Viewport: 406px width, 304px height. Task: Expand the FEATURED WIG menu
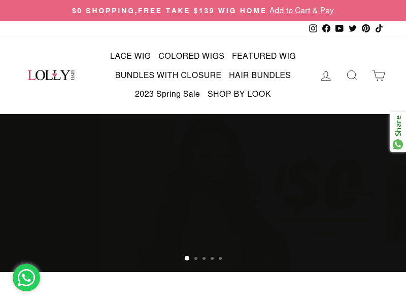(x=263, y=56)
